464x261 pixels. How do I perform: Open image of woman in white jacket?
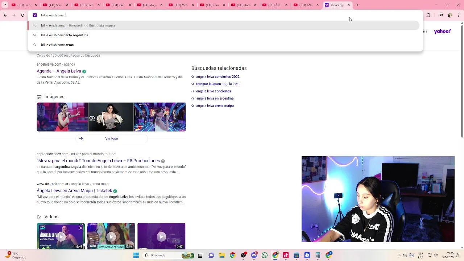[x=111, y=117]
